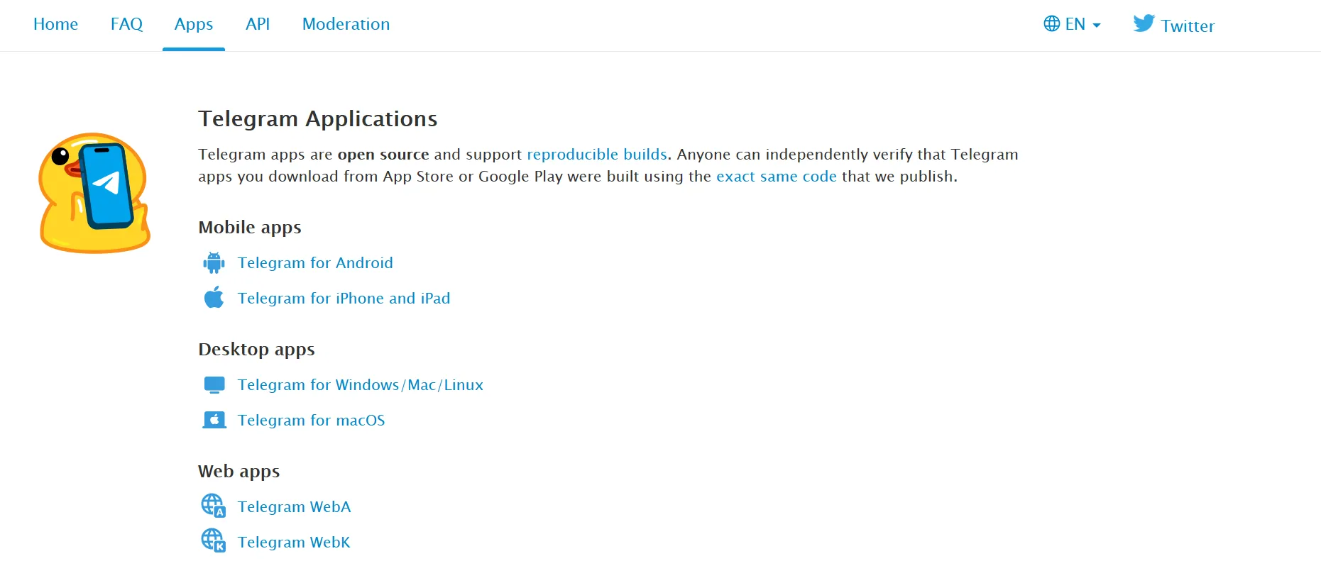Click the WebK globe icon
Screen dimensions: 1321x578
(x=213, y=541)
